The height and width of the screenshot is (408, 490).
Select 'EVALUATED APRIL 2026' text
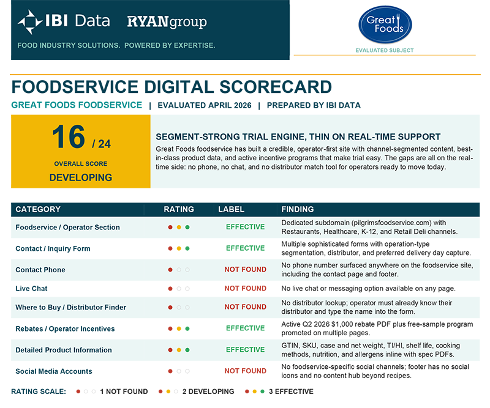coord(205,105)
